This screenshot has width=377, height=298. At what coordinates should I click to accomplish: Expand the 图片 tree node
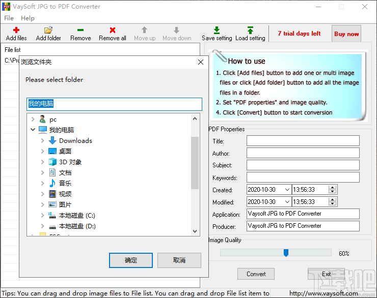point(43,204)
